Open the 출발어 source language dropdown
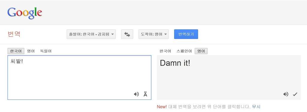The image size is (307, 112). click(91, 34)
